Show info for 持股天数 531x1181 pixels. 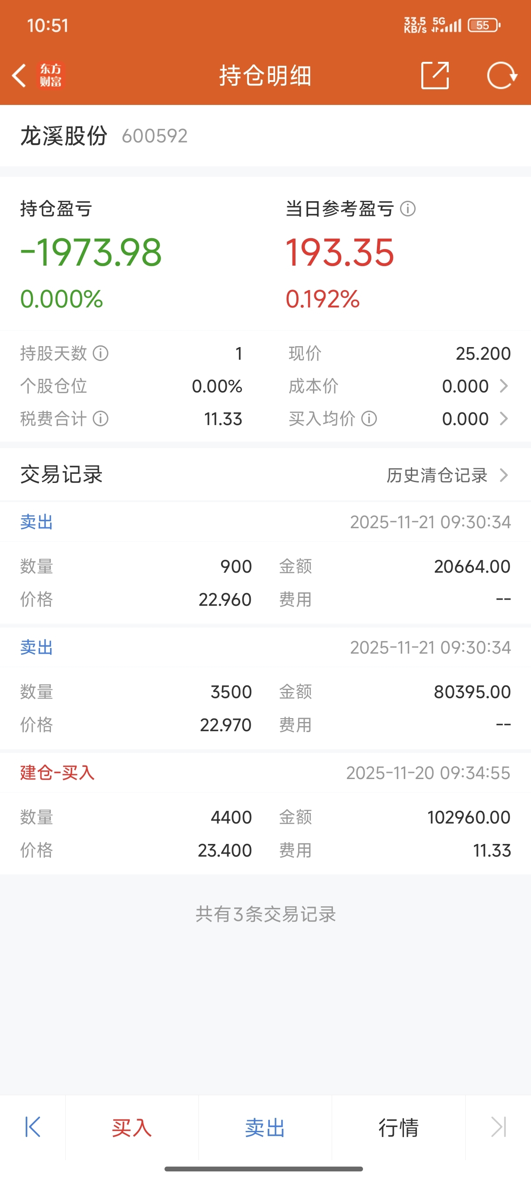(x=101, y=354)
